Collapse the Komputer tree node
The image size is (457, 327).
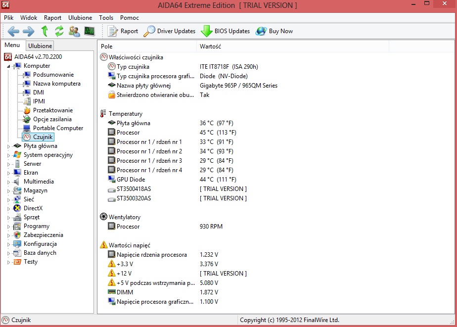tap(8, 66)
